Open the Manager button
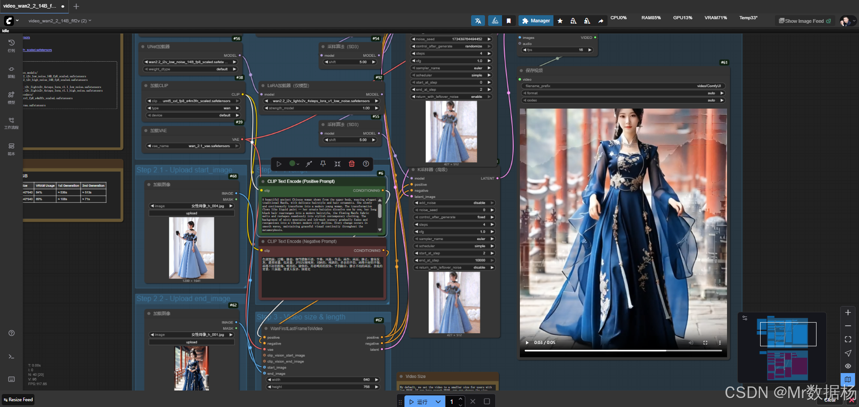Image resolution: width=859 pixels, height=407 pixels. tap(536, 21)
